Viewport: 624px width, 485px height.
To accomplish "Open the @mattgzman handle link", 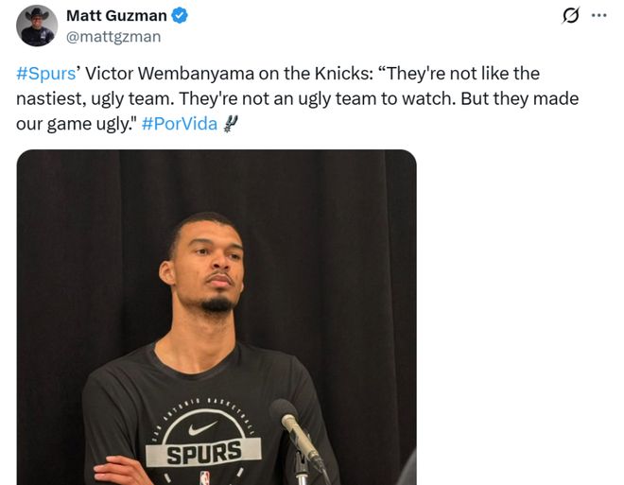I will coord(113,37).
